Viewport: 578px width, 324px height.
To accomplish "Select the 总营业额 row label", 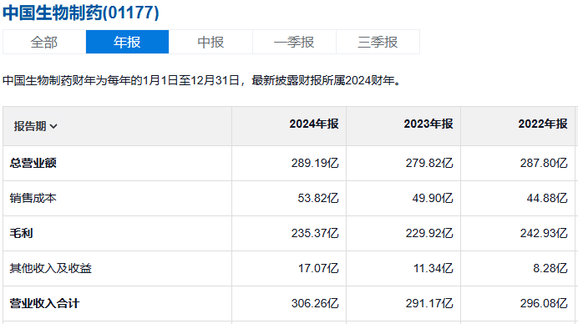I will (33, 163).
